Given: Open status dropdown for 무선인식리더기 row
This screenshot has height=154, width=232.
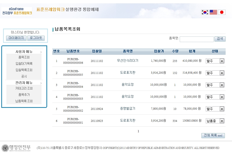Looking at the screenshot, I should (215, 61).
